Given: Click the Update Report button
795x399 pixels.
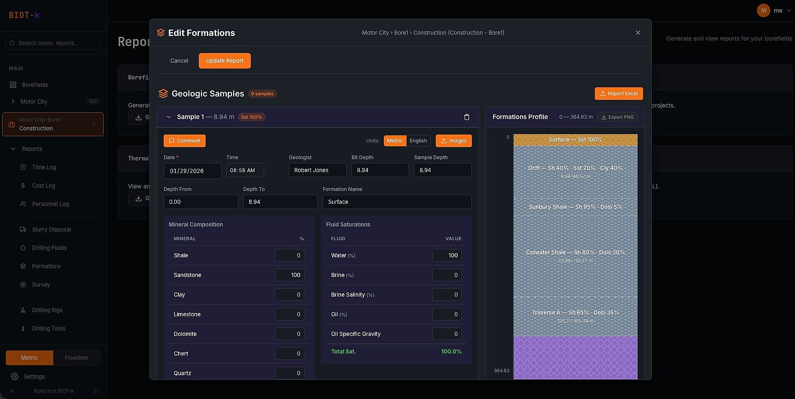Looking at the screenshot, I should pos(224,61).
